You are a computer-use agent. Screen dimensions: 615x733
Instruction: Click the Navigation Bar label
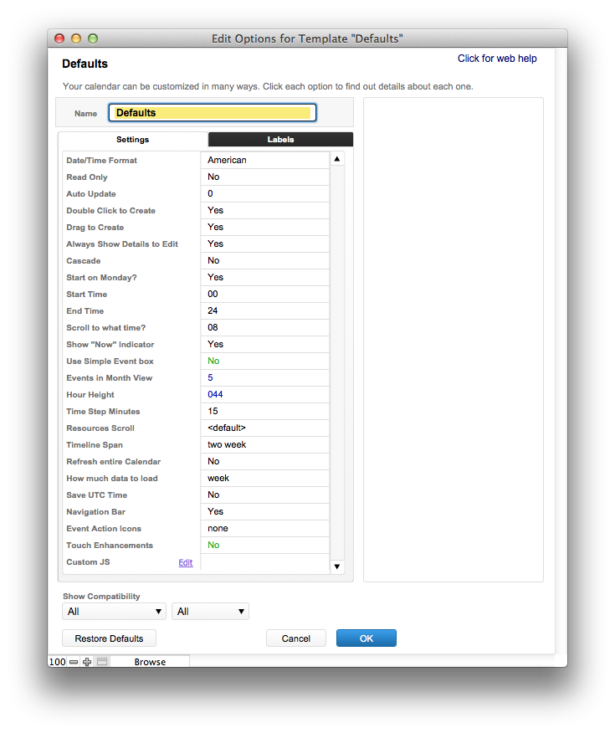tap(95, 512)
